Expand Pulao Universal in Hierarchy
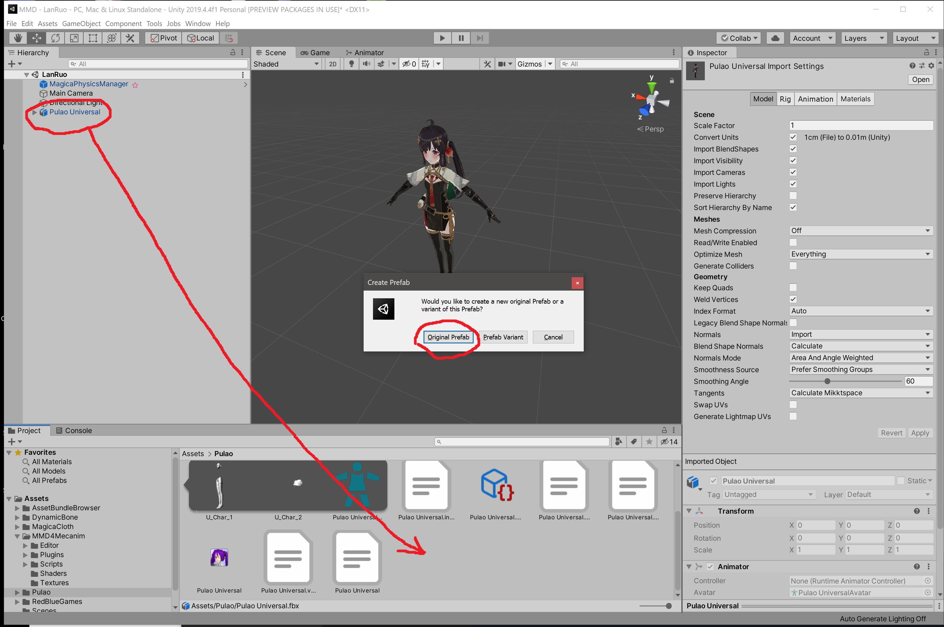The height and width of the screenshot is (627, 944). click(x=34, y=112)
